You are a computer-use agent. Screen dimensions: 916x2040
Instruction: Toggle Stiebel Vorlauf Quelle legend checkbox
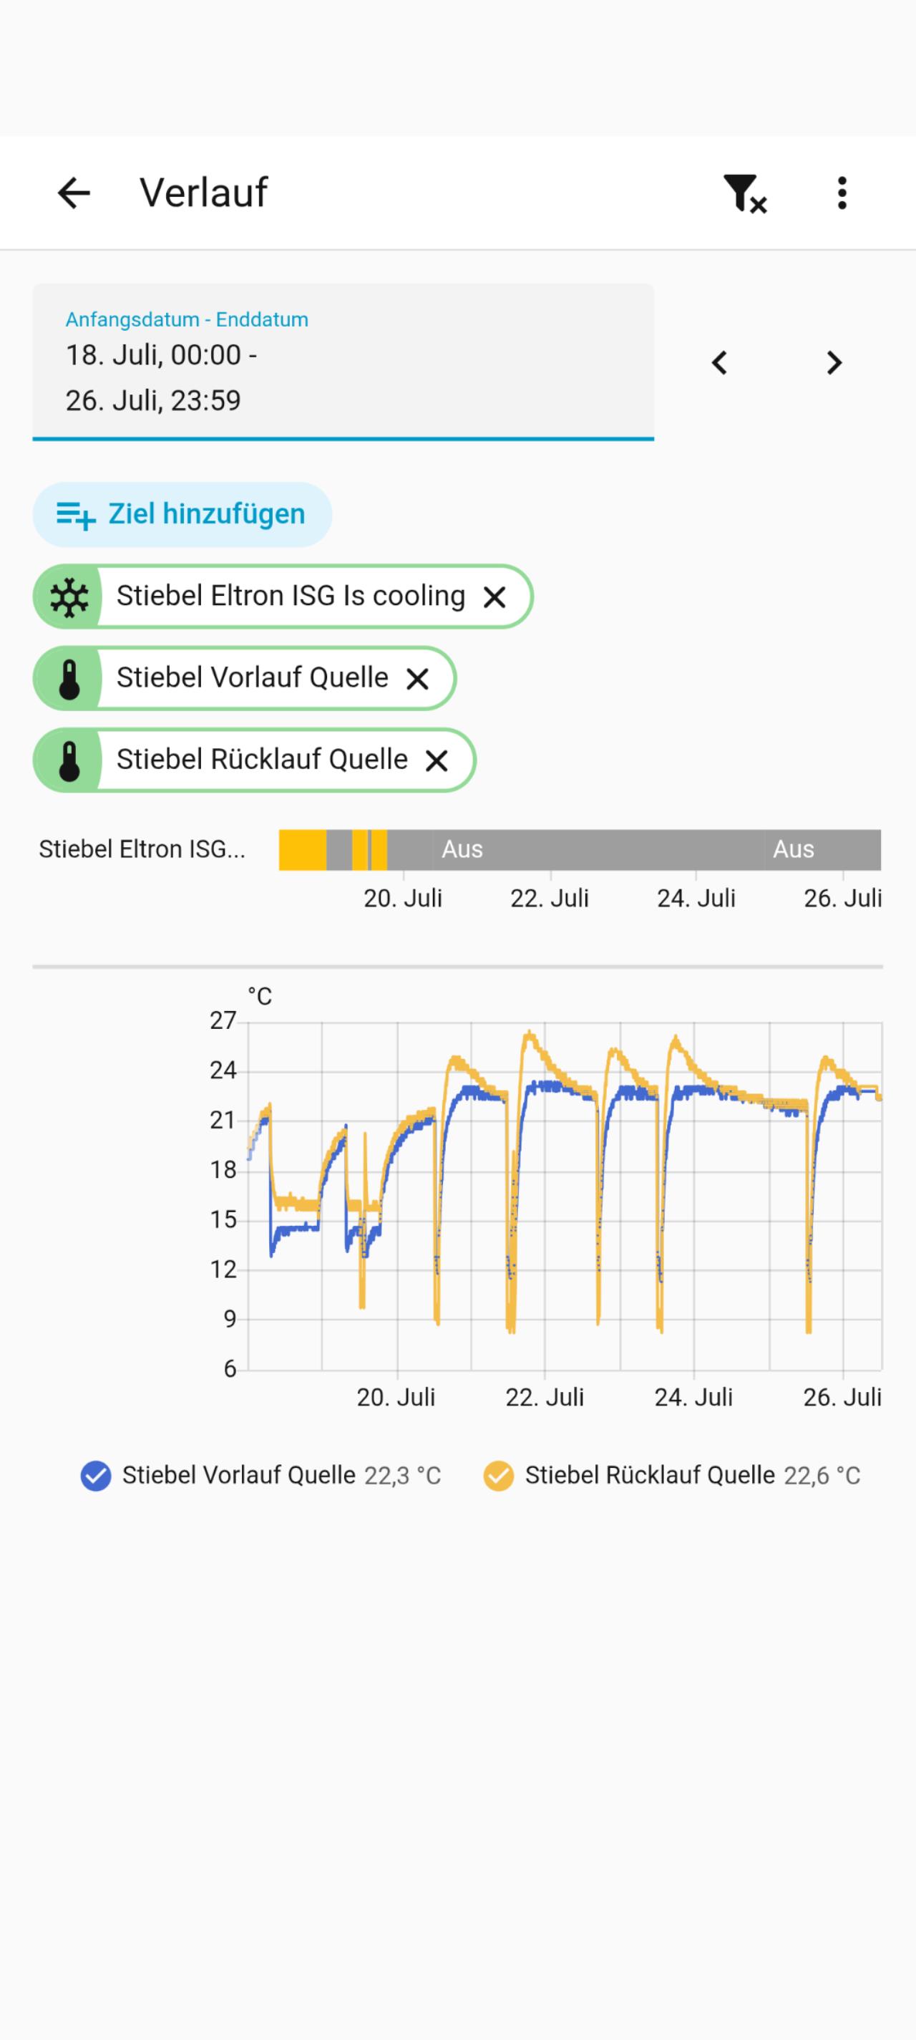click(x=96, y=1475)
